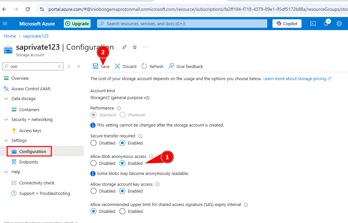The height and width of the screenshot is (223, 348).
Task: Enable storage account key access
Action: (122, 191)
